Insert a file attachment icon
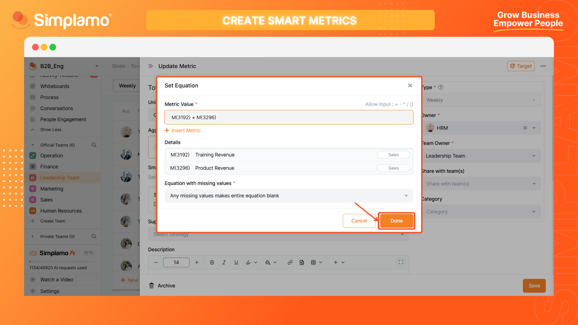Image resolution: width=578 pixels, height=325 pixels. point(302,262)
